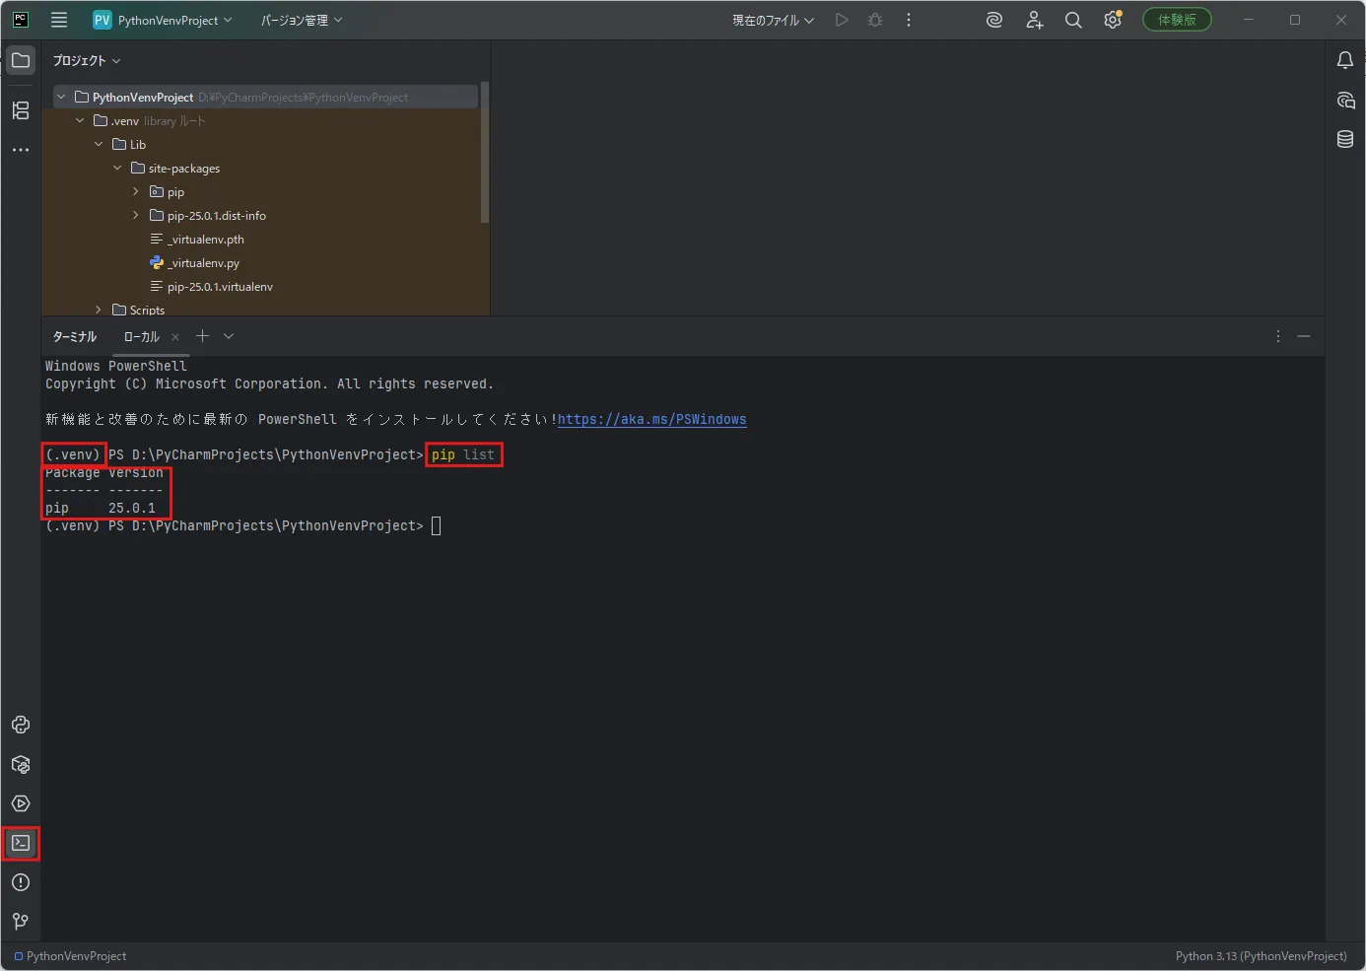This screenshot has width=1366, height=971.
Task: Click the 体験版 trial button
Action: 1177,20
